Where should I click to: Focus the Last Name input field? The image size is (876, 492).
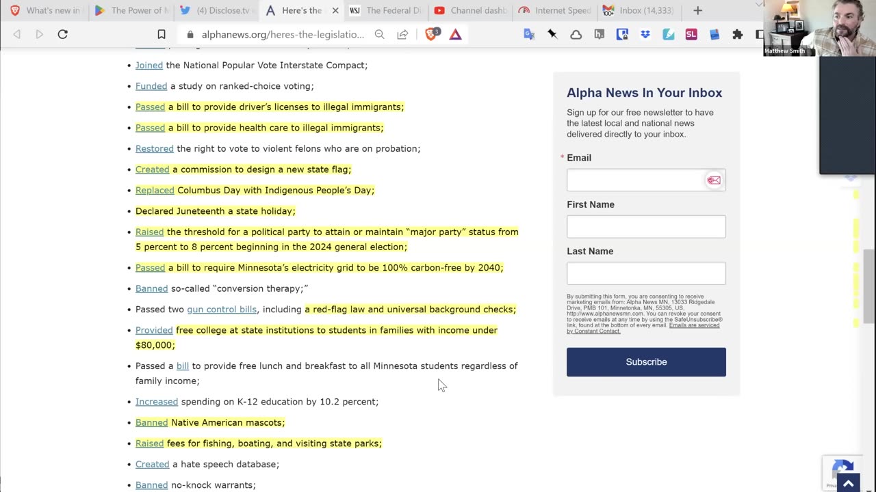tap(646, 273)
